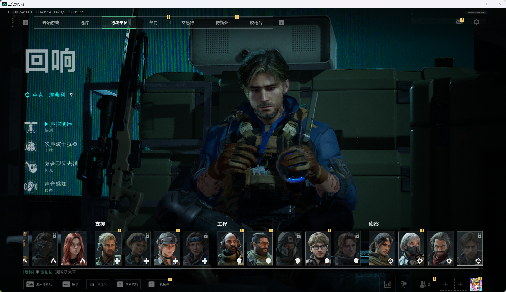Open the 仓库 tab
This screenshot has width=506, height=292.
[85, 23]
